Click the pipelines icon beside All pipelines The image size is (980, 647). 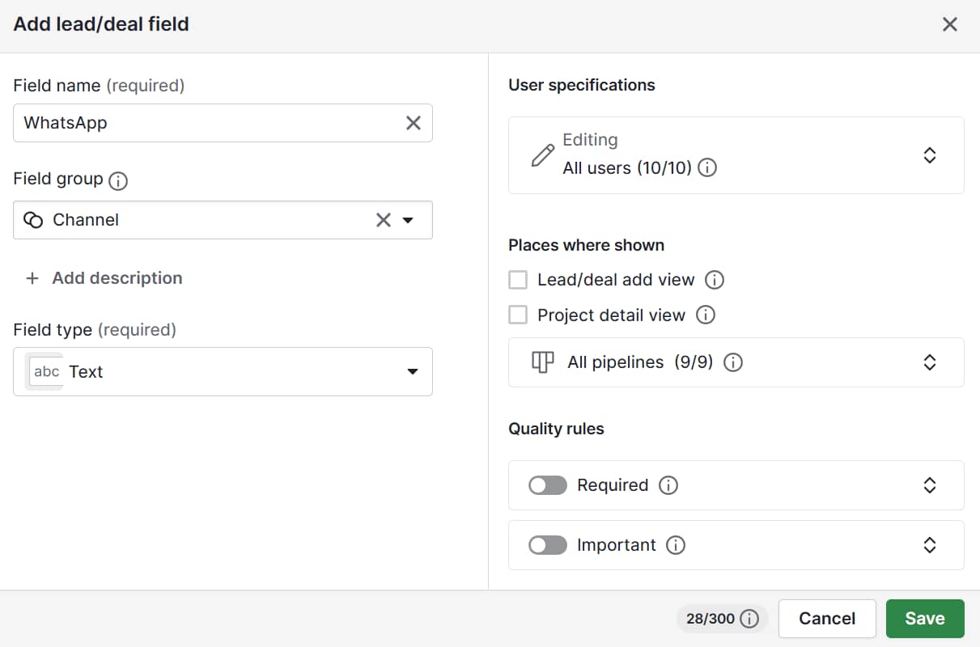(541, 362)
